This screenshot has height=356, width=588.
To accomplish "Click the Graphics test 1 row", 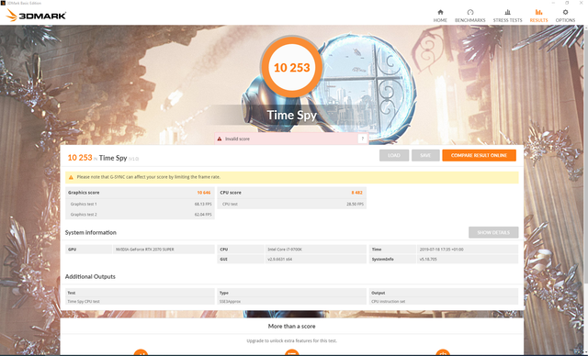I will click(140, 204).
